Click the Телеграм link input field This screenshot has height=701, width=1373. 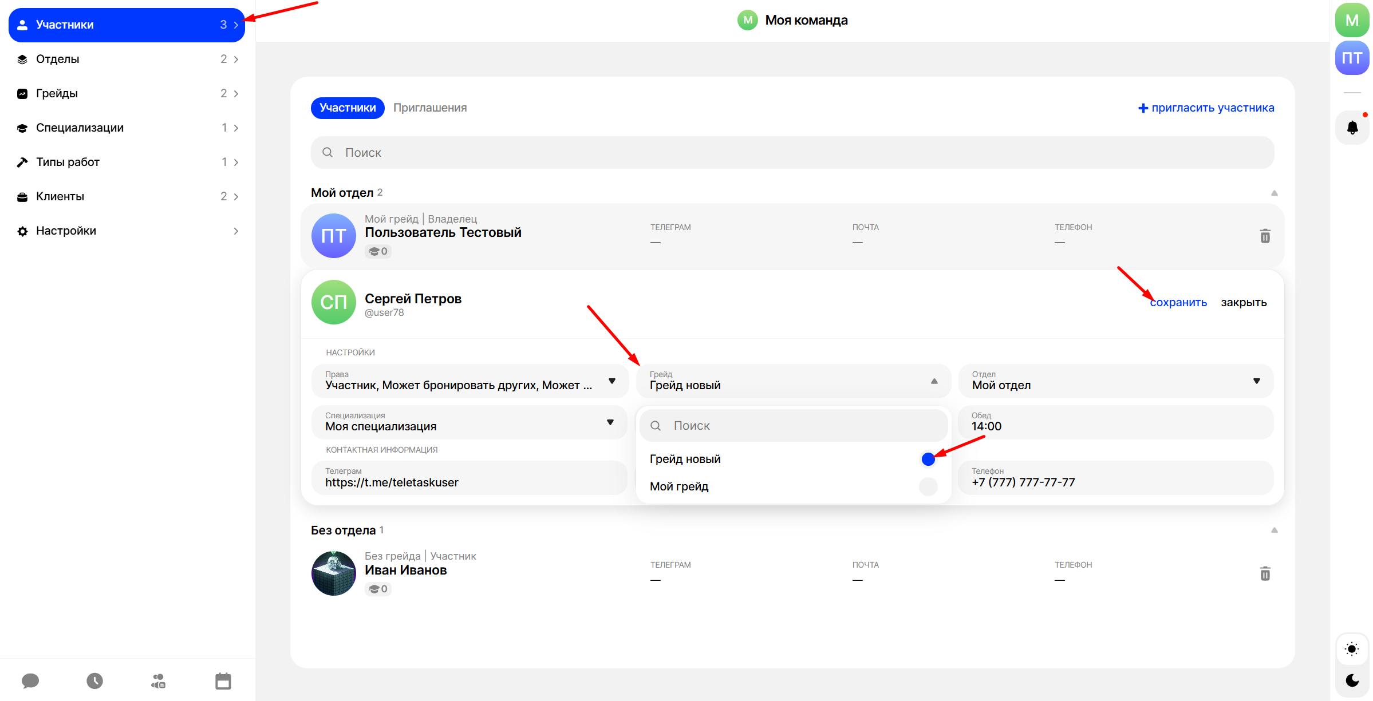click(469, 478)
